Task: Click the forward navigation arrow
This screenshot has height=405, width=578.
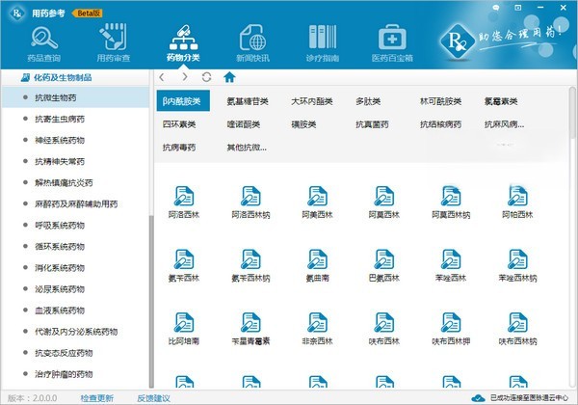Action: click(x=185, y=77)
